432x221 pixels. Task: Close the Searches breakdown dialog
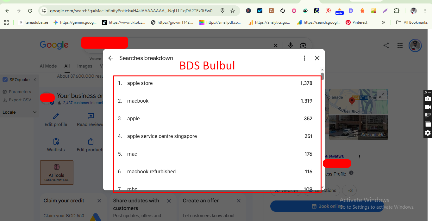(317, 58)
